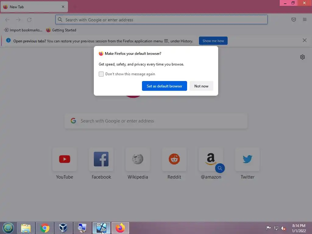The height and width of the screenshot is (234, 312).
Task: Click Set as default browser
Action: click(x=164, y=86)
